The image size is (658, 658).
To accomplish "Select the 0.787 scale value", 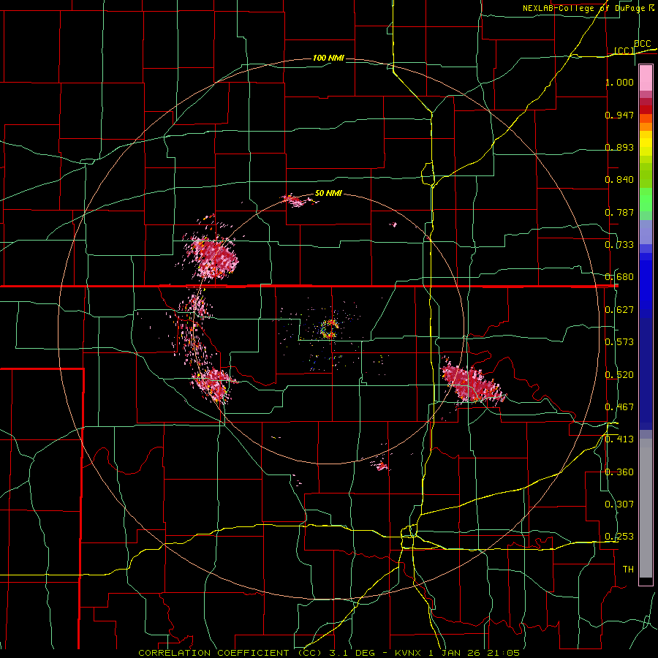I will pos(619,212).
